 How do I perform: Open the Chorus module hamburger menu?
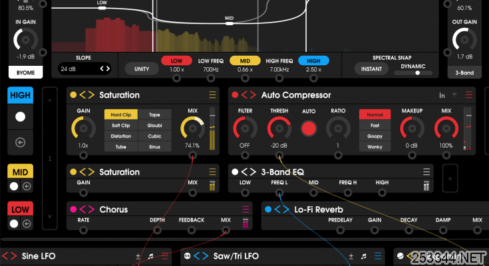point(245,209)
